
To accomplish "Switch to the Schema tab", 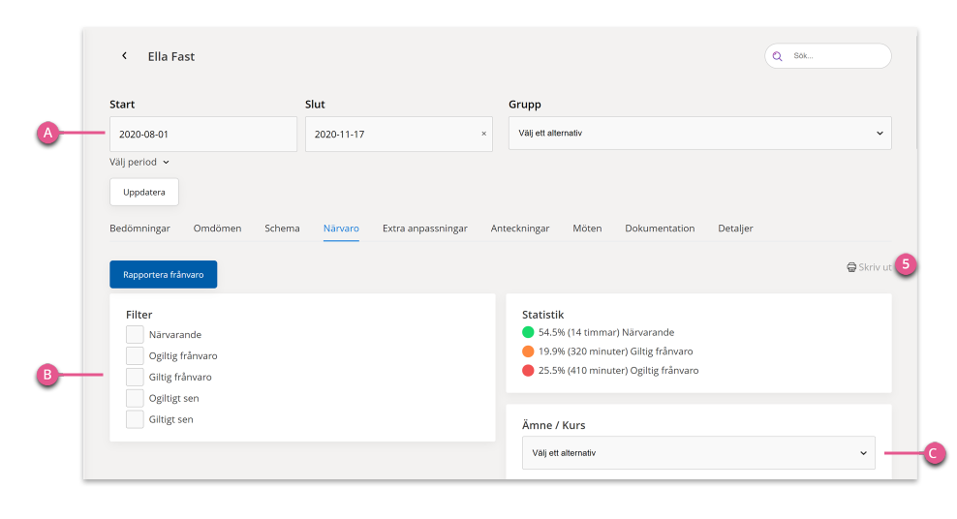I will click(282, 229).
